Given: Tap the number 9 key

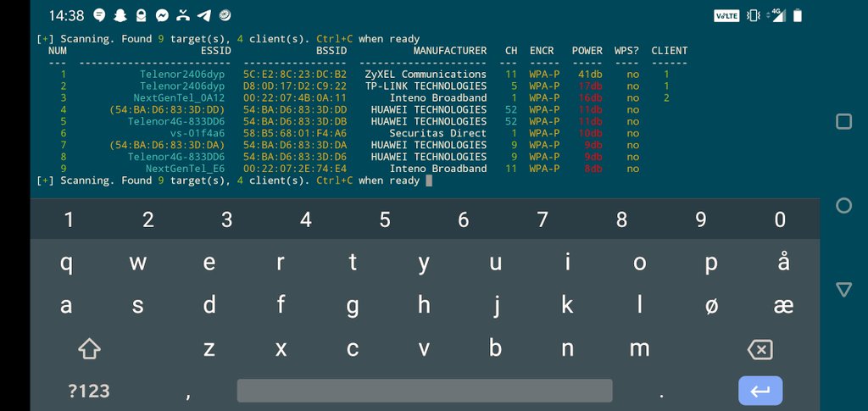Looking at the screenshot, I should tap(701, 219).
